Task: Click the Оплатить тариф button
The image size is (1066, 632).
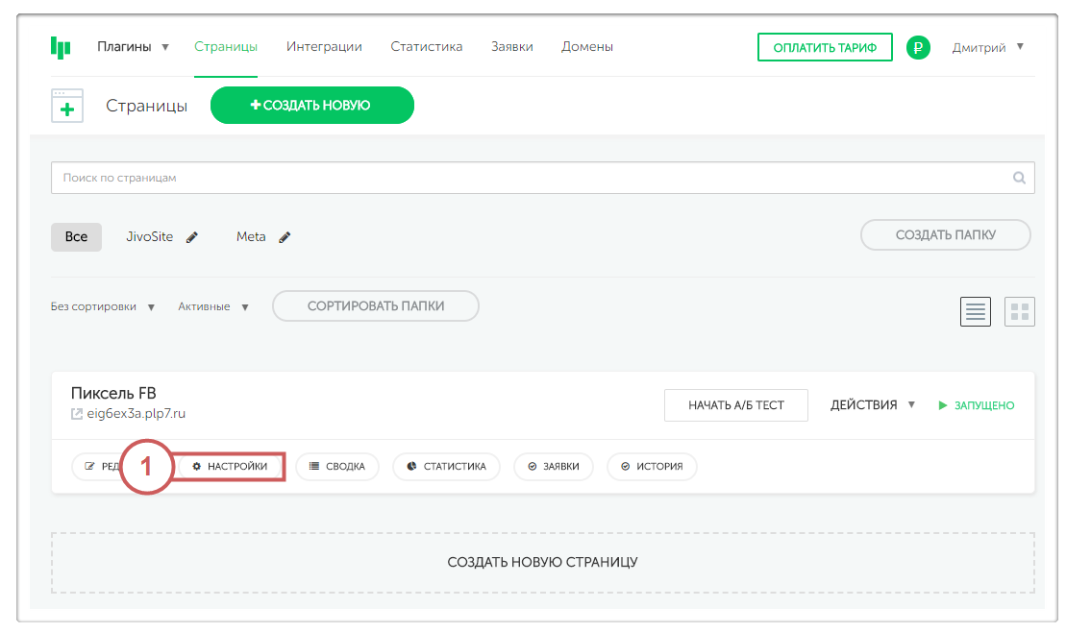Action: tap(825, 47)
